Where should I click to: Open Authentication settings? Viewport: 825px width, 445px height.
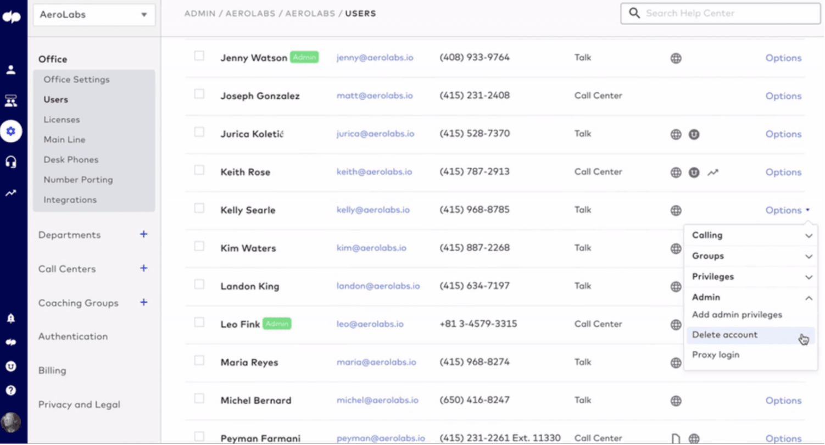coord(73,337)
